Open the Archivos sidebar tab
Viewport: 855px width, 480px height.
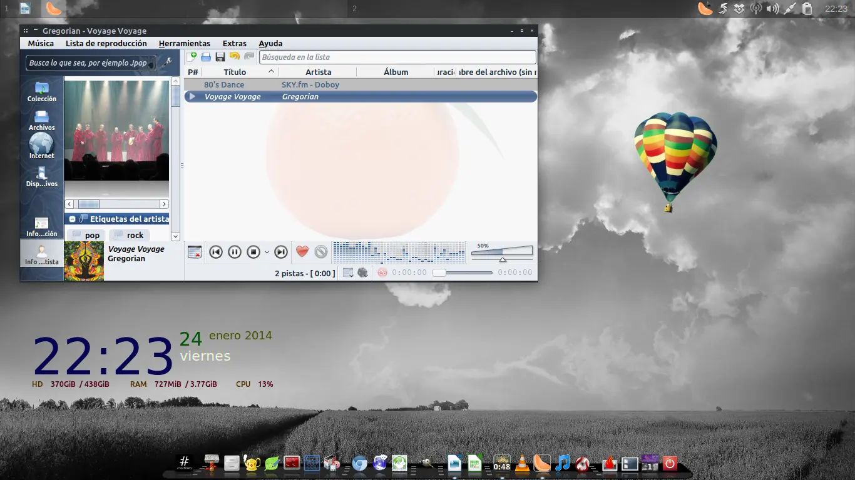[x=42, y=121]
